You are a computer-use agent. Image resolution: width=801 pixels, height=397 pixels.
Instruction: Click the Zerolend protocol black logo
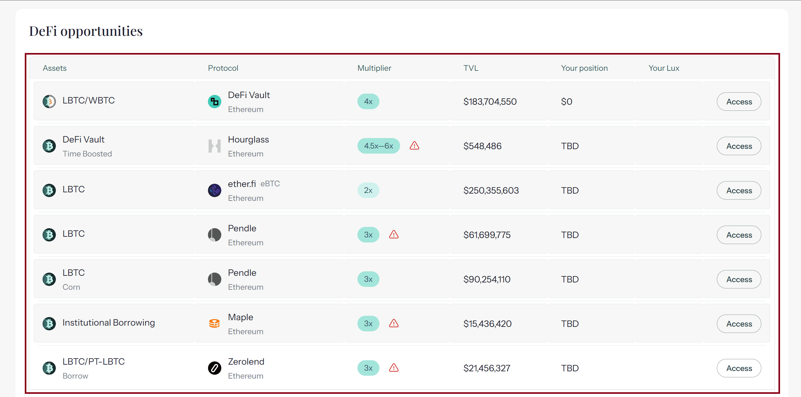[215, 368]
